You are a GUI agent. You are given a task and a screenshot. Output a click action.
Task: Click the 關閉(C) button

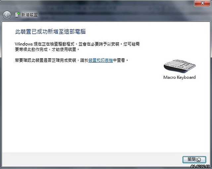coord(194,159)
